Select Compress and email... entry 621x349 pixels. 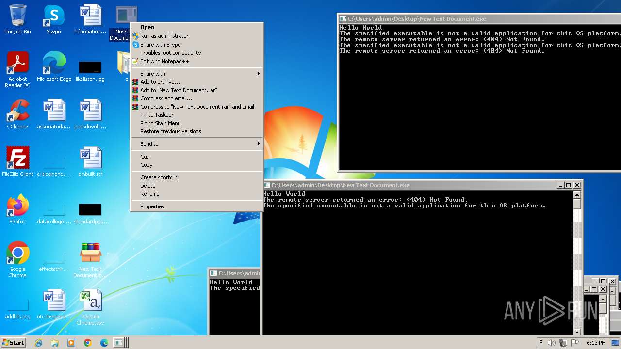pos(196,98)
